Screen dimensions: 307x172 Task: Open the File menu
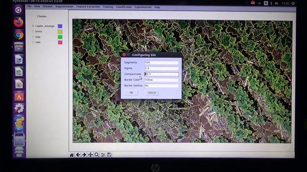(x=29, y=6)
